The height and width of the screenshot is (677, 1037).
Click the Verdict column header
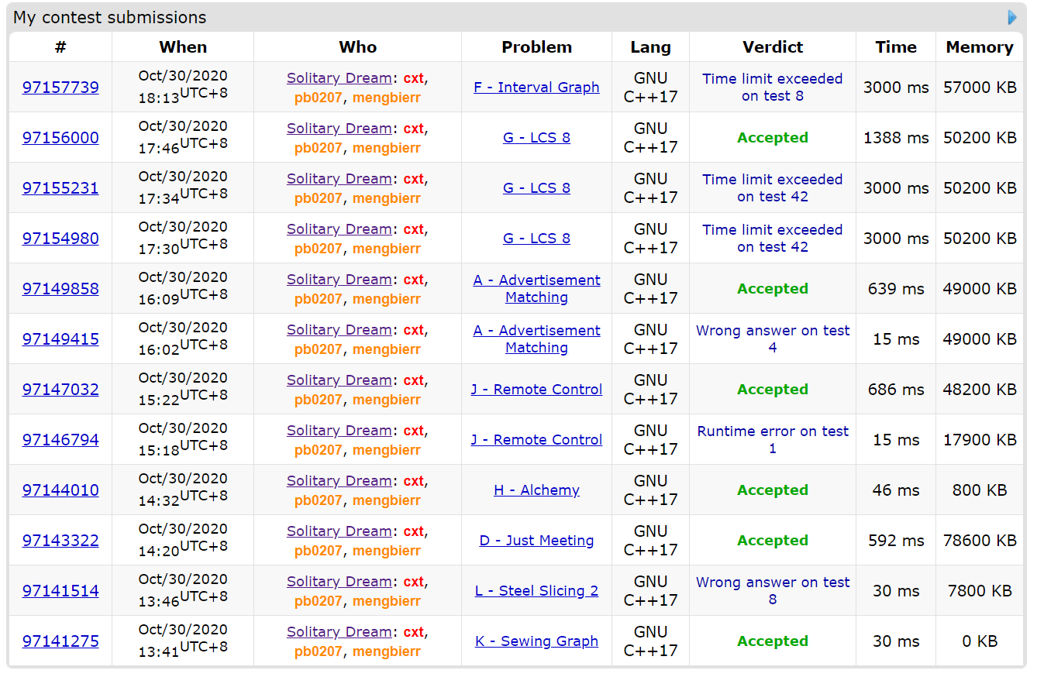point(772,47)
